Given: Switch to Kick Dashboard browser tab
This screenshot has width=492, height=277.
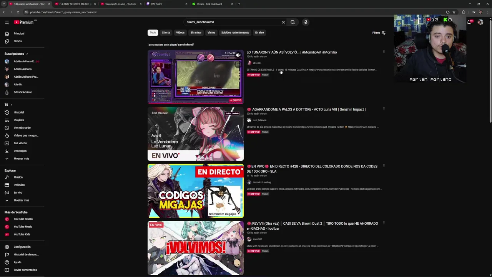Looking at the screenshot, I should tap(213, 4).
